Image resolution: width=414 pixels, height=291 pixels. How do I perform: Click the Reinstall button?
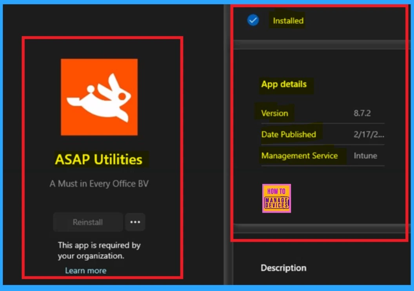coord(88,222)
